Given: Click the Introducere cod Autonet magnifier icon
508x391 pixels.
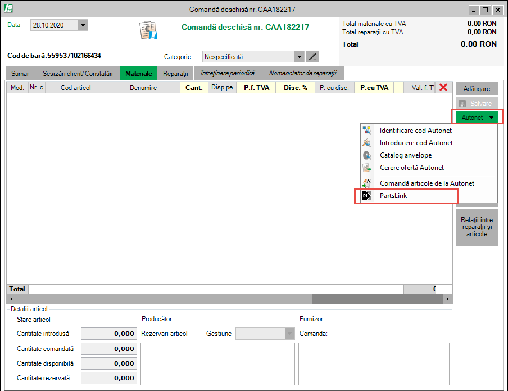Looking at the screenshot, I should 367,143.
